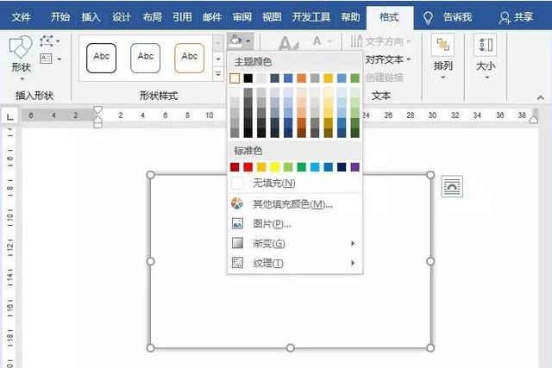Switch to the Design (设计) tab
This screenshot has width=552, height=368.
pos(122,17)
